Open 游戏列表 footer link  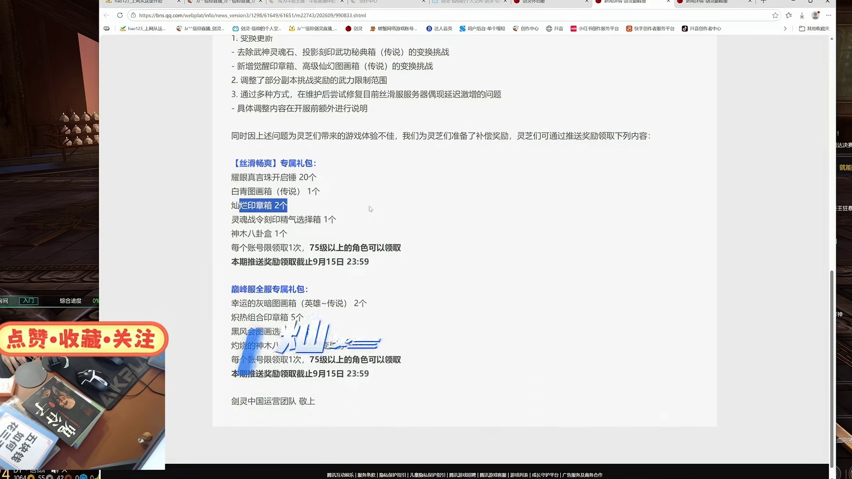tap(519, 475)
